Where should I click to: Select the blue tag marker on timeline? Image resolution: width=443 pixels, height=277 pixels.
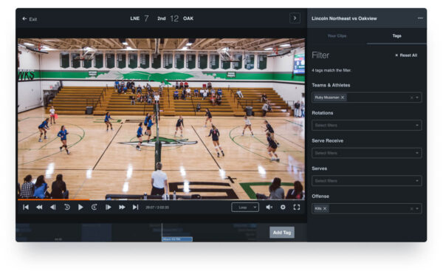click(177, 239)
